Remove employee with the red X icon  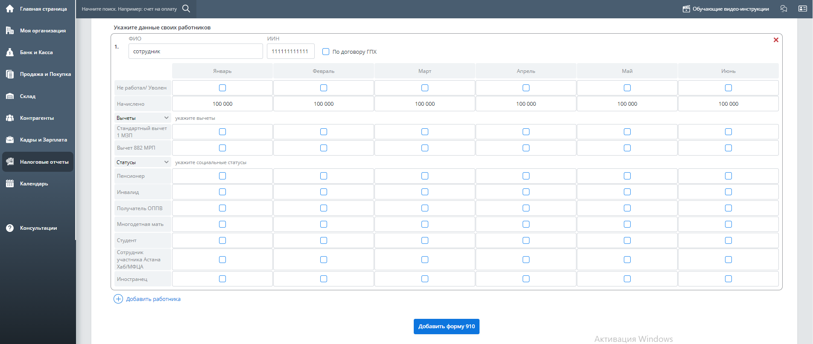pos(776,40)
